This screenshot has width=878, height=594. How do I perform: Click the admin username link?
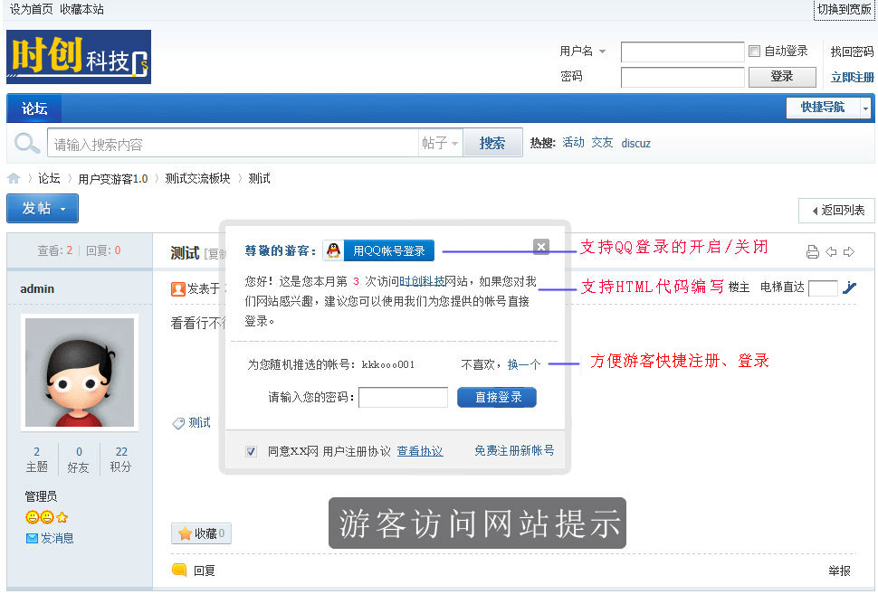point(37,288)
